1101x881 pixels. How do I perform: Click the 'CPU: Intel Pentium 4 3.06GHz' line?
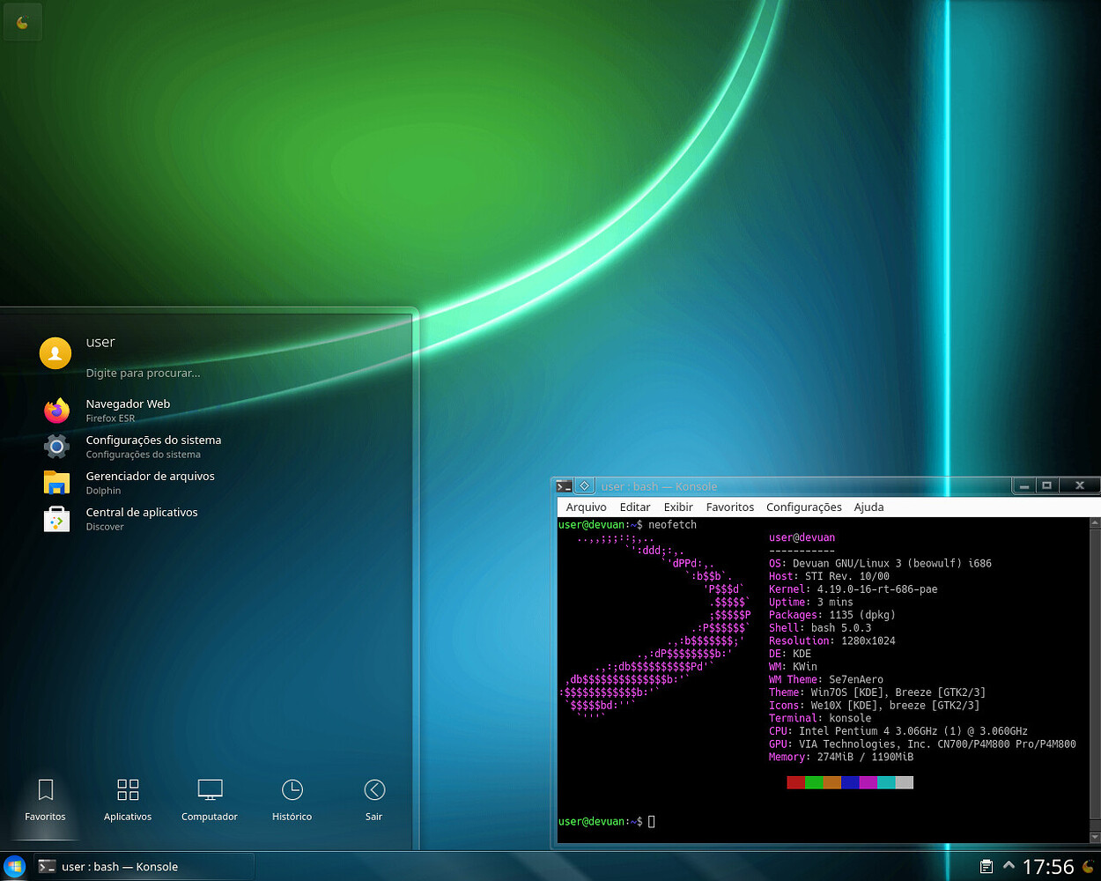pyautogui.click(x=898, y=731)
